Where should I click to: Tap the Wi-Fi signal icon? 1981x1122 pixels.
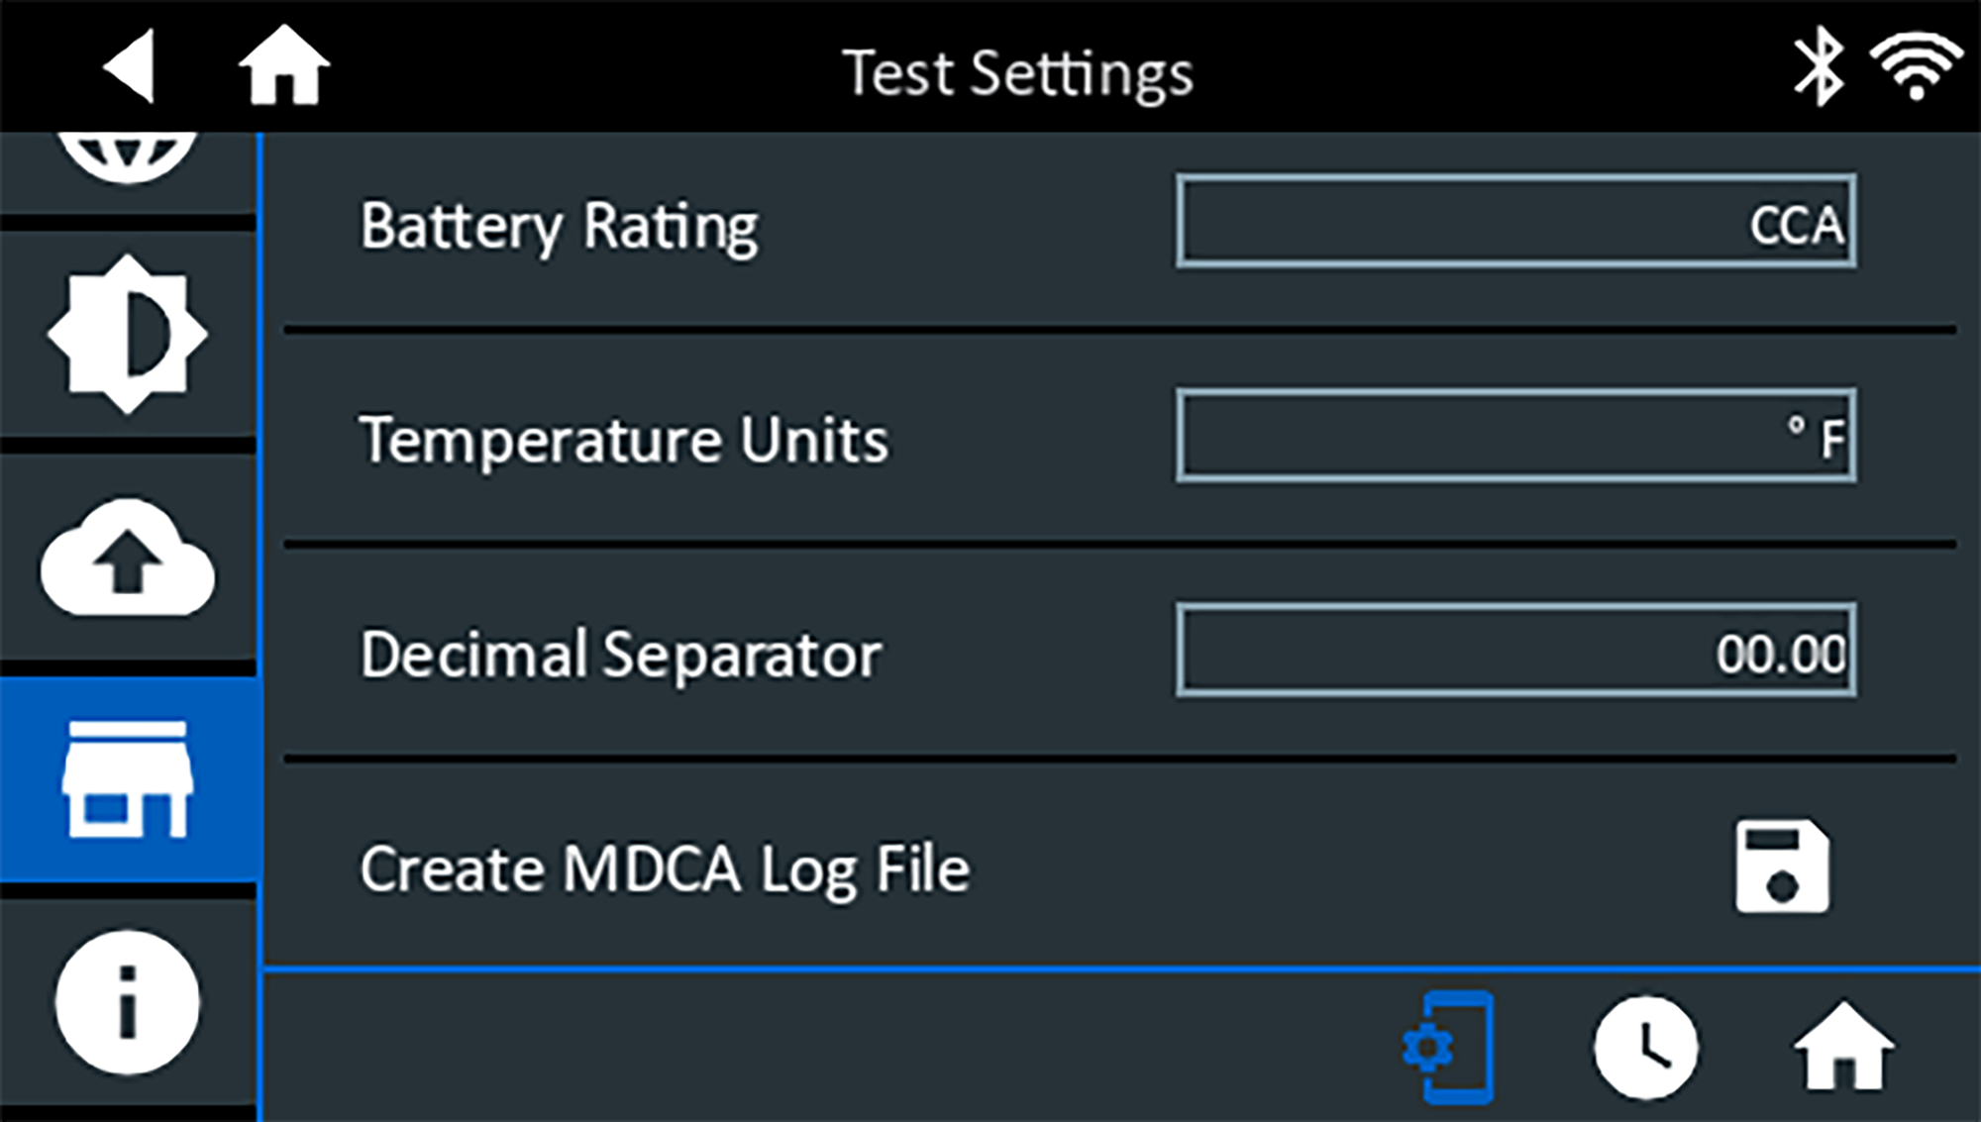[x=1916, y=65]
